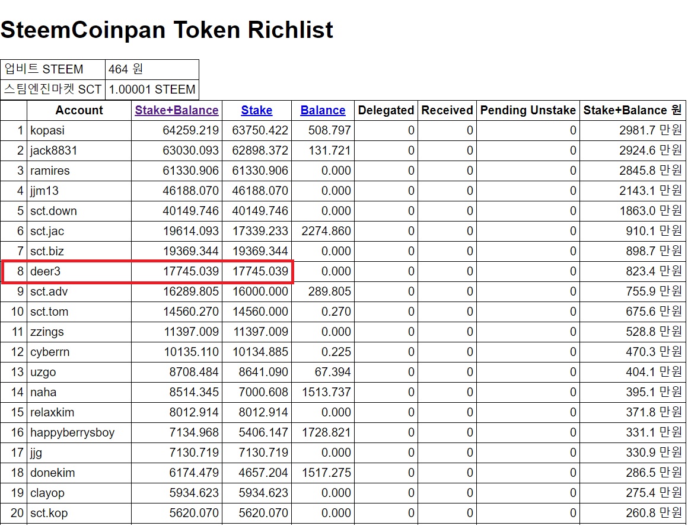Select account name jjg

click(36, 453)
